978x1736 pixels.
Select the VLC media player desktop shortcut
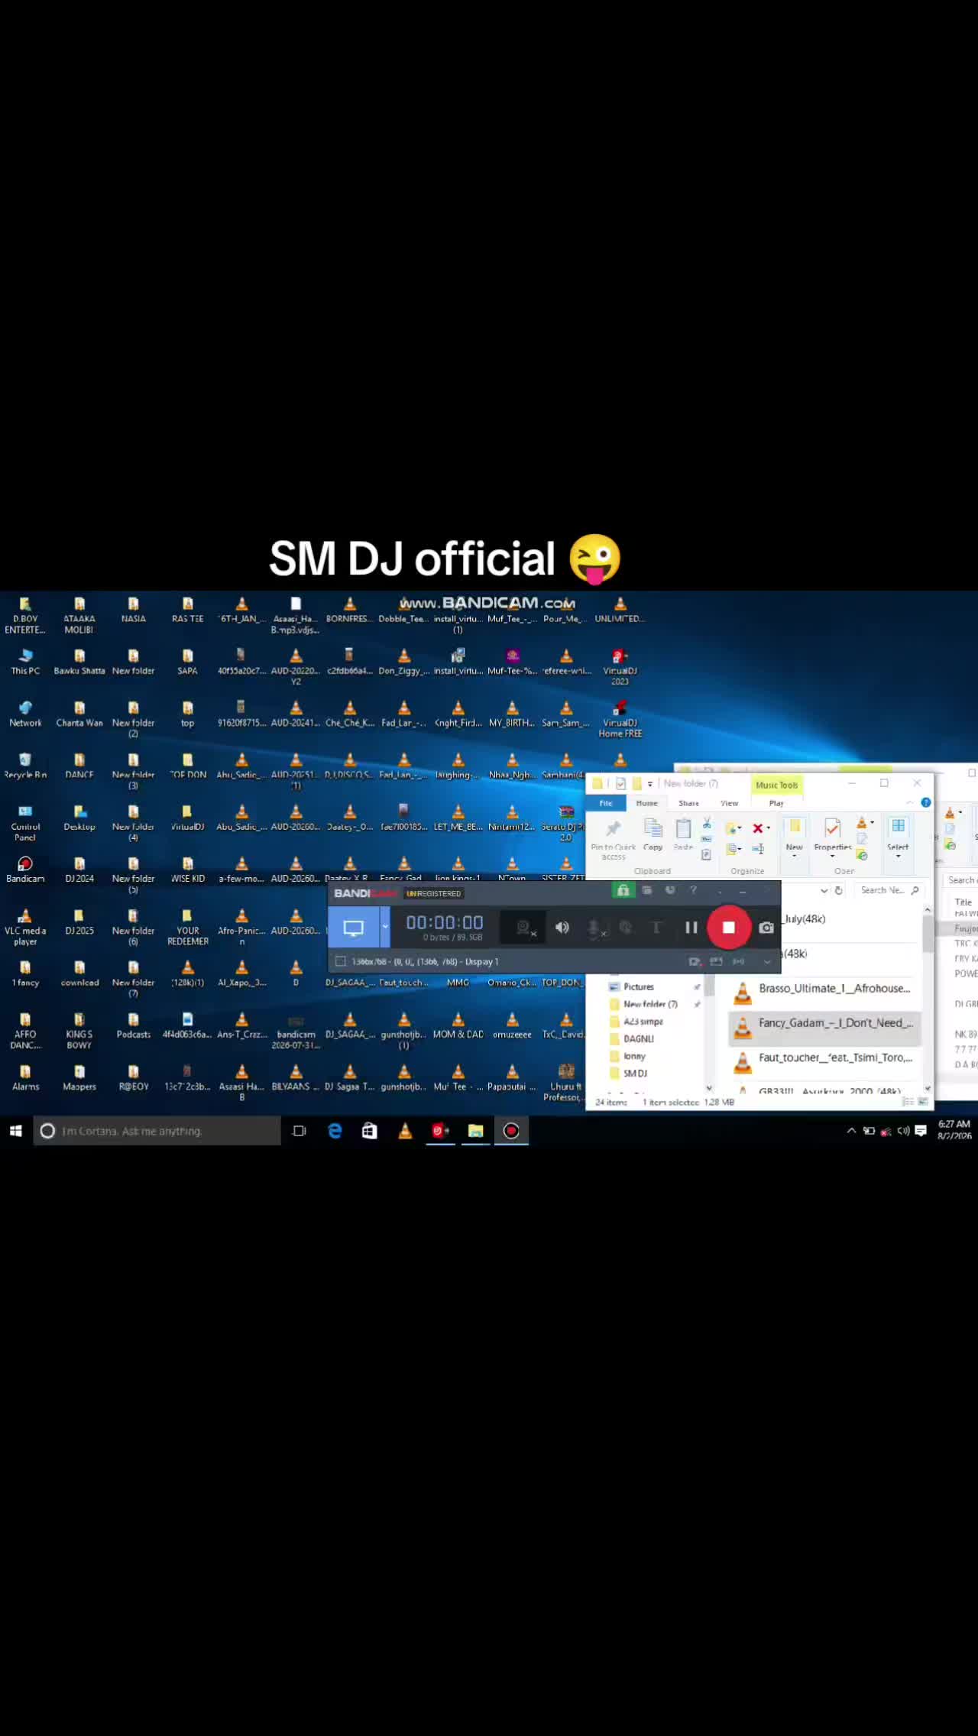point(25,926)
